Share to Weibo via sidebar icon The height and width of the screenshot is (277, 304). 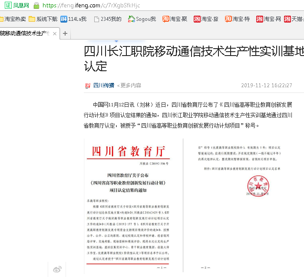click(57, 269)
